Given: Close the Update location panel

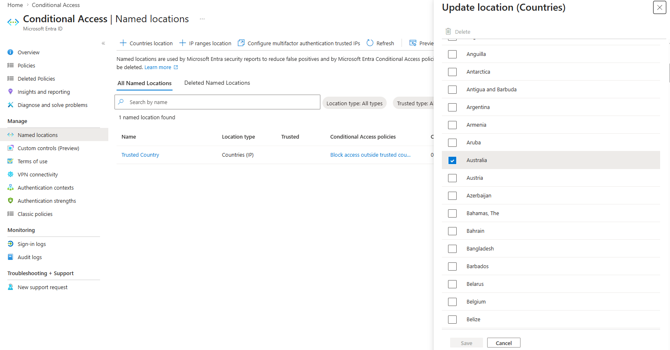Looking at the screenshot, I should 660,7.
